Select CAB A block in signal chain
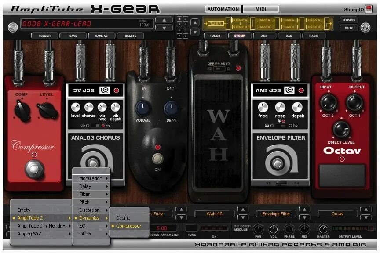Screen dimensions: 380x253 click(x=289, y=20)
